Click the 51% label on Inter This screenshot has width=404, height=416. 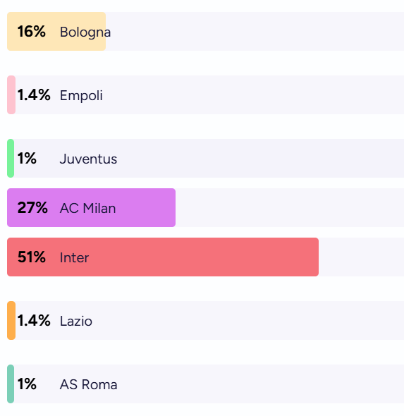[x=31, y=257]
